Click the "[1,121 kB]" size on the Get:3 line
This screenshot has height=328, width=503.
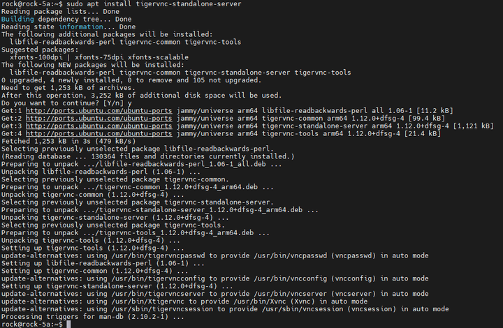coord(473,126)
